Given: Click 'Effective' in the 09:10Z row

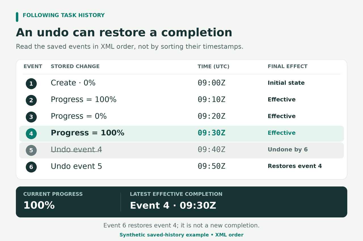Looking at the screenshot, I should [282, 99].
